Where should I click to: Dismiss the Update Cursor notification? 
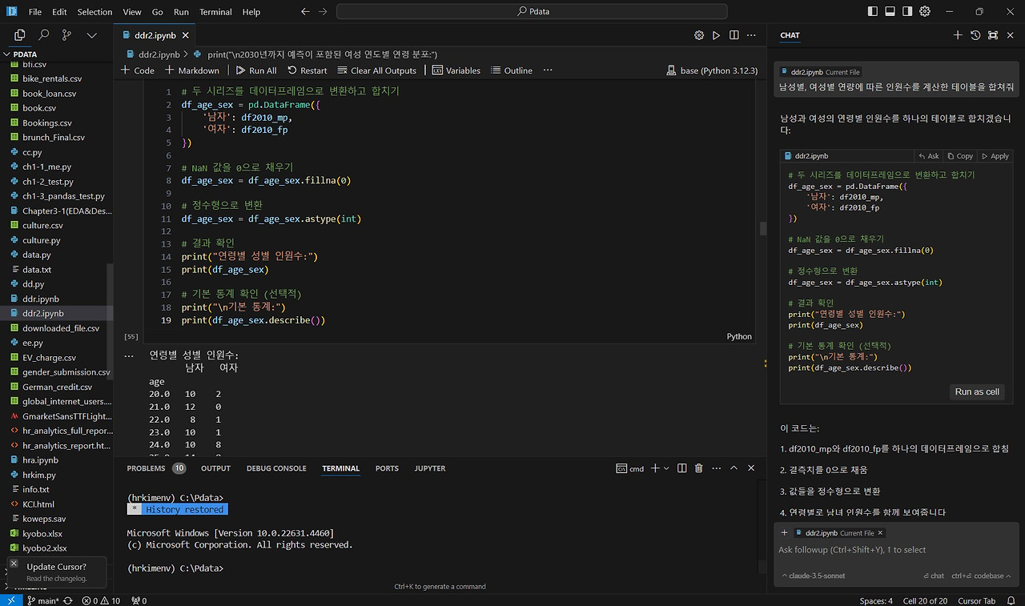(x=14, y=564)
